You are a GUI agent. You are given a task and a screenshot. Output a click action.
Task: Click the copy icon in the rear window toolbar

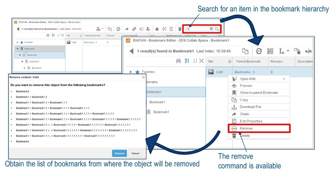point(110,29)
